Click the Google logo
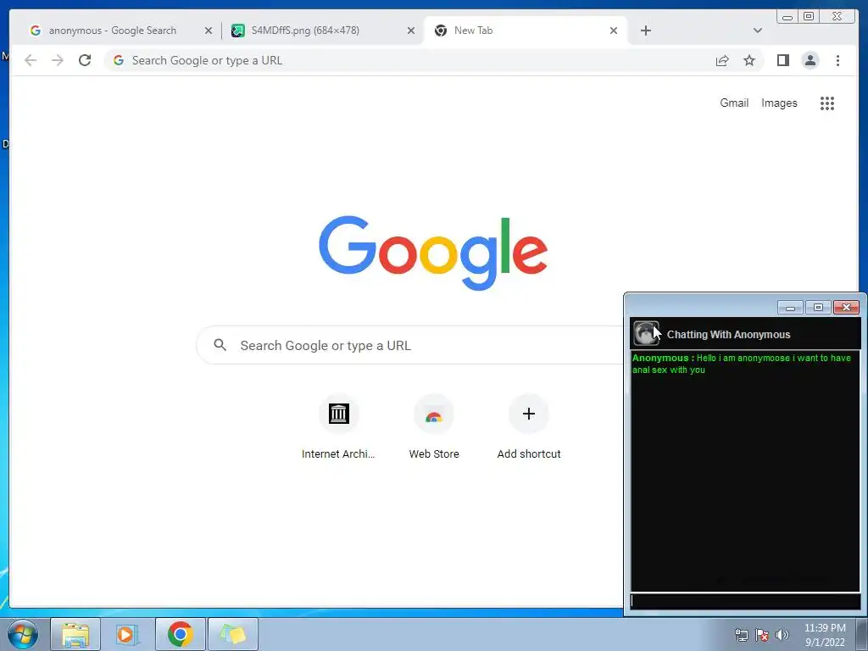 click(x=433, y=253)
